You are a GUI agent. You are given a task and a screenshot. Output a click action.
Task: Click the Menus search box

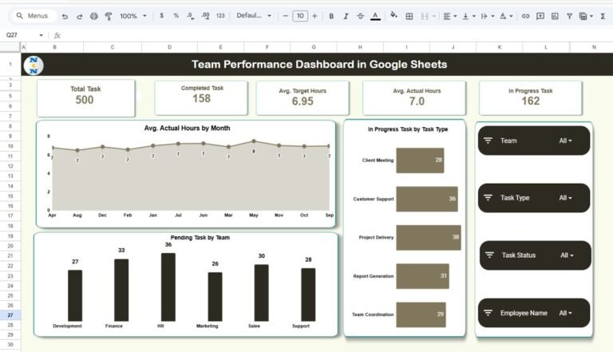[33, 16]
